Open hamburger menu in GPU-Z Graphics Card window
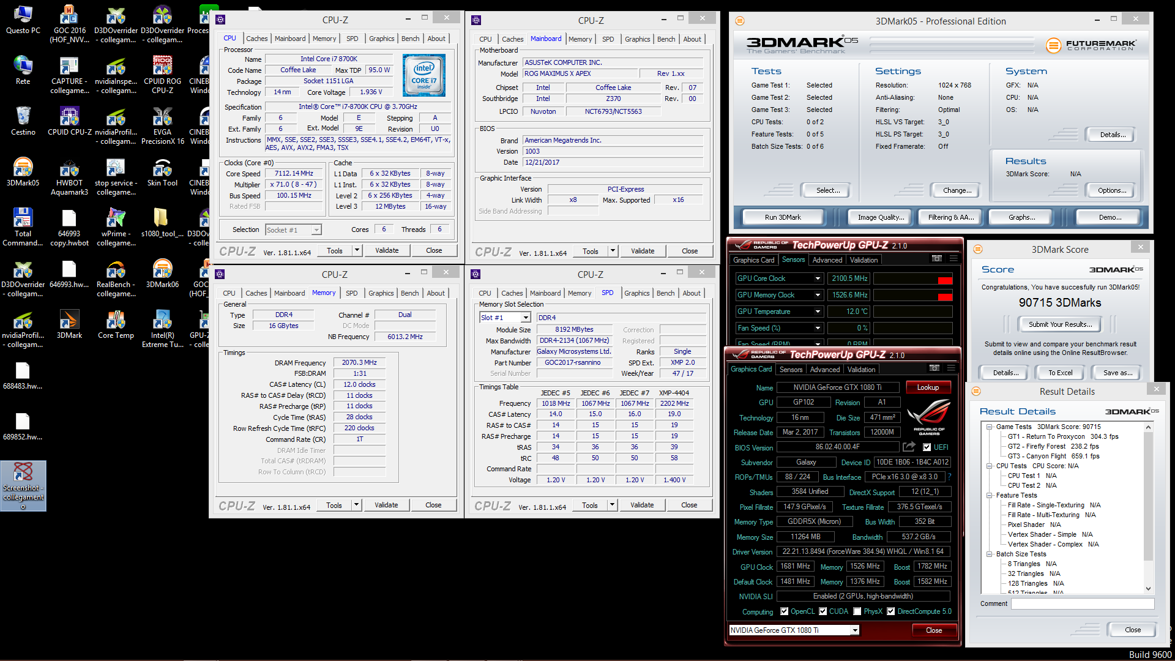This screenshot has width=1175, height=661. click(951, 368)
